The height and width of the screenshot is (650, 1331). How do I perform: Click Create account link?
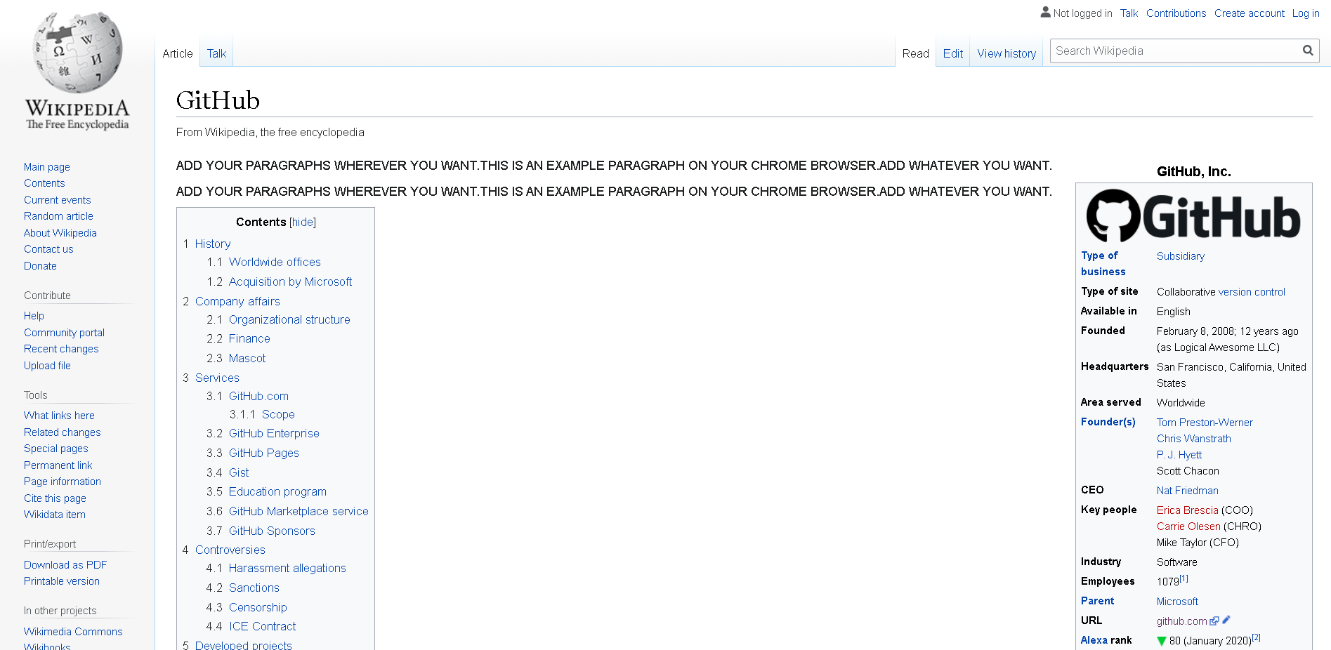[1249, 13]
